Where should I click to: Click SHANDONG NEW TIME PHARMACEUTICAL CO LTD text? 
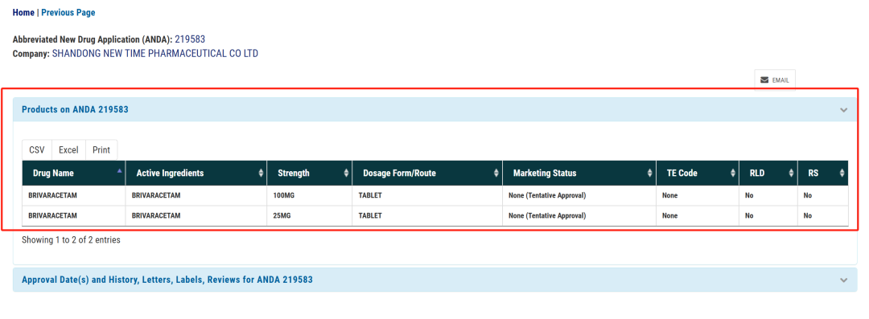[154, 54]
